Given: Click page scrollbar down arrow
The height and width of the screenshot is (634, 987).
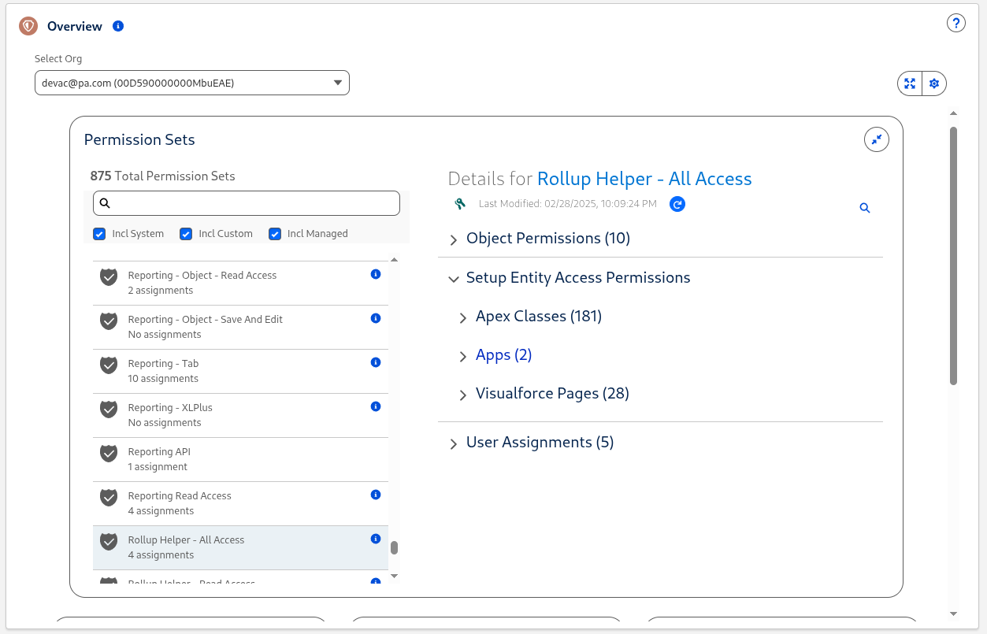Looking at the screenshot, I should tap(953, 614).
